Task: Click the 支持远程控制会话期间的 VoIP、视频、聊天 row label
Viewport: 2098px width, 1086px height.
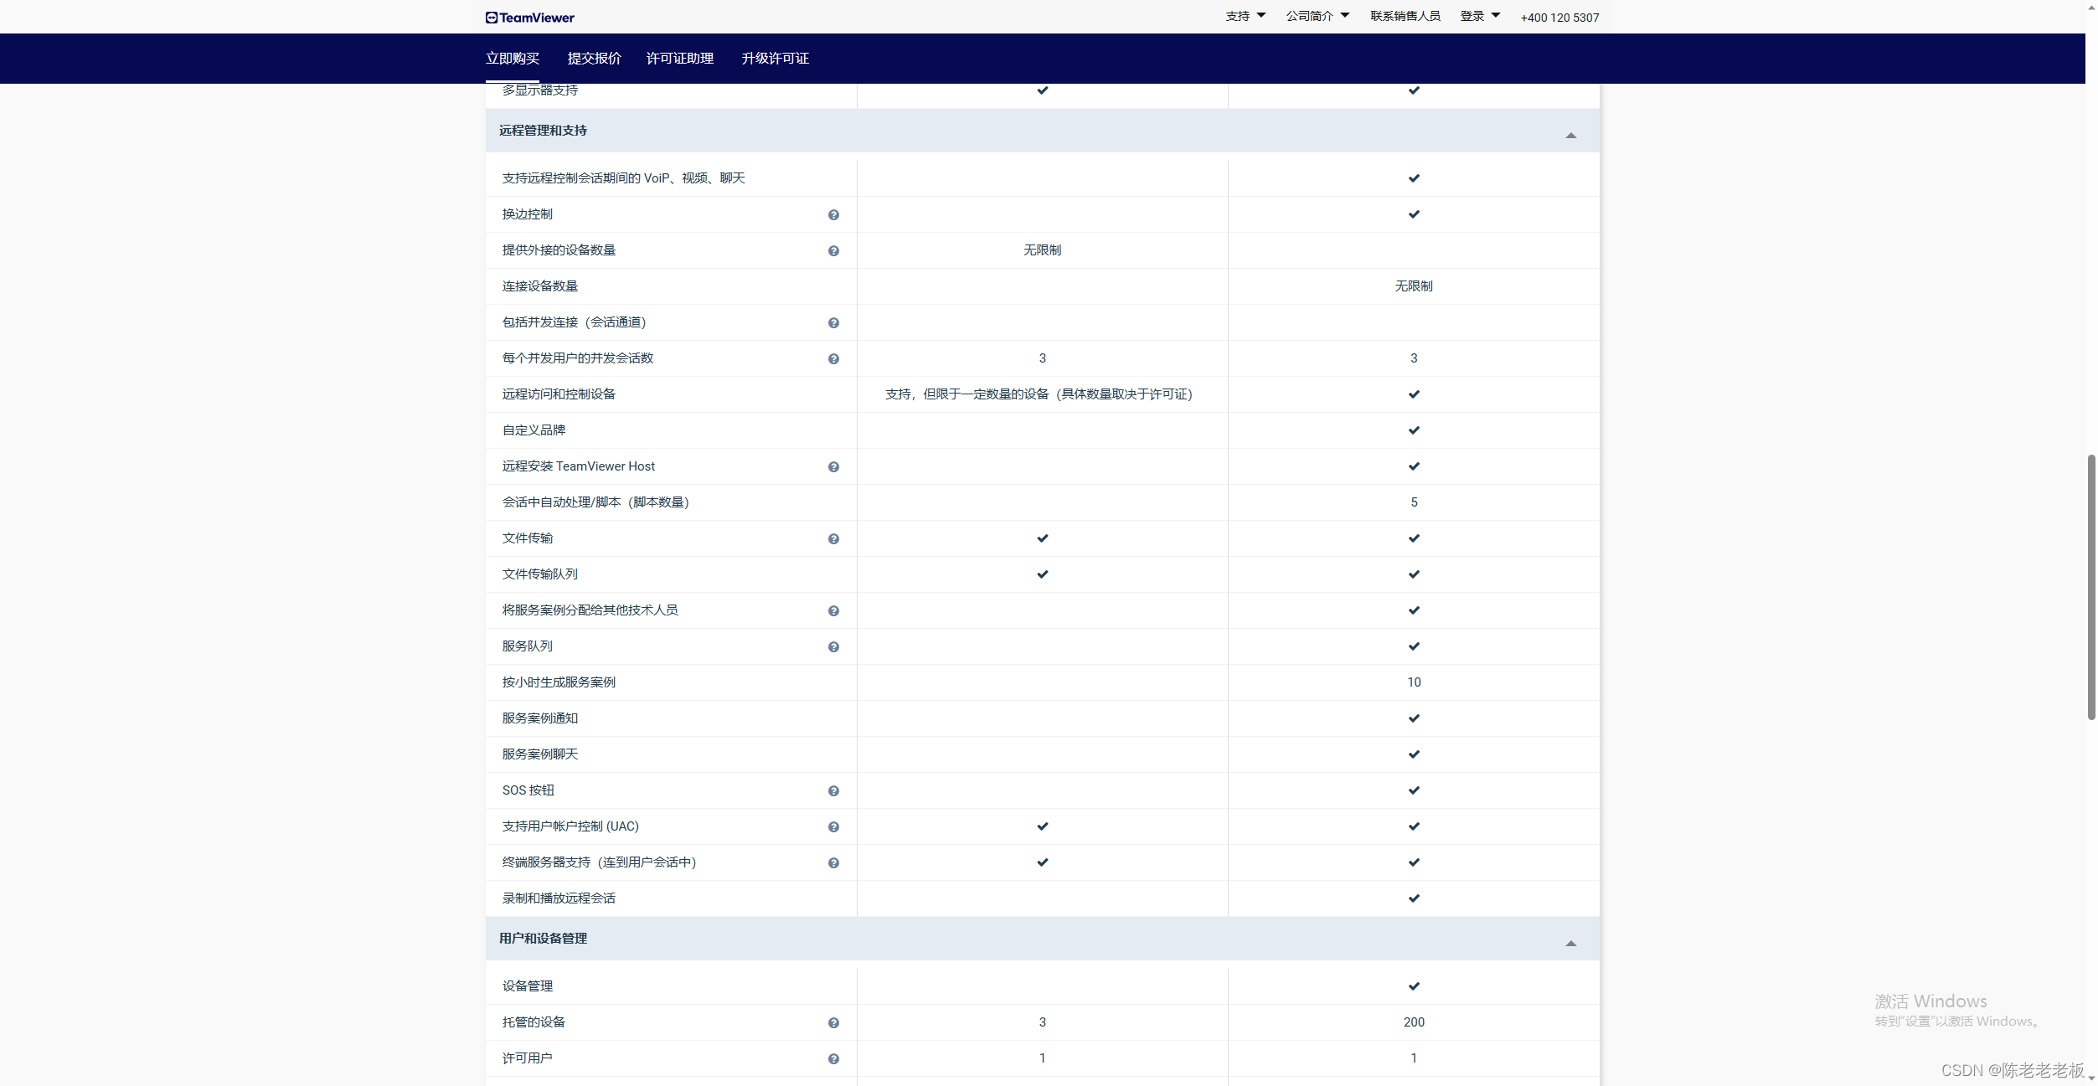Action: [x=624, y=178]
